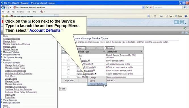Screen dimensions: 189x108
Task: Click the help icon on dark title strip
Action: (183, 33)
